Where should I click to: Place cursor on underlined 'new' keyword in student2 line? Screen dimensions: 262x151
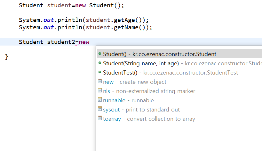(84, 42)
